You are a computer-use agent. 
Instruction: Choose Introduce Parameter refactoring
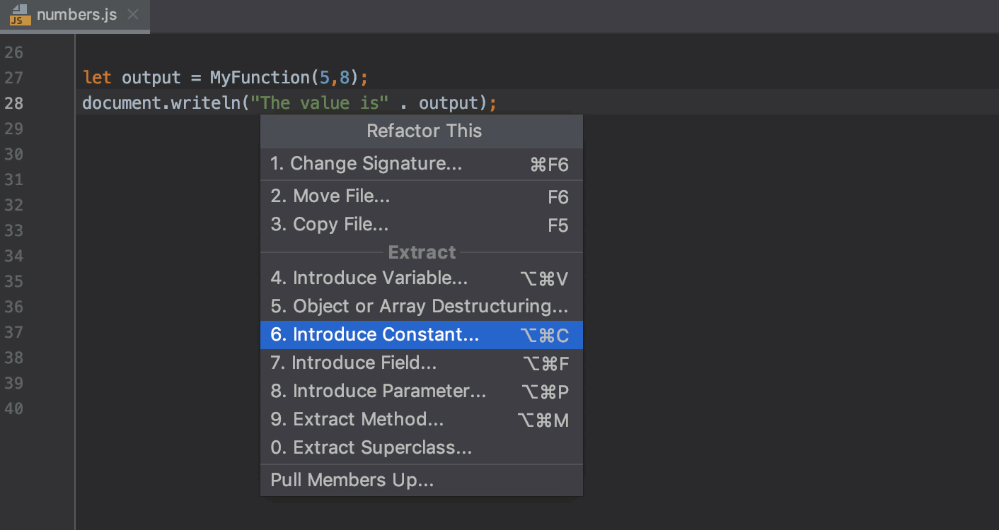(422, 391)
